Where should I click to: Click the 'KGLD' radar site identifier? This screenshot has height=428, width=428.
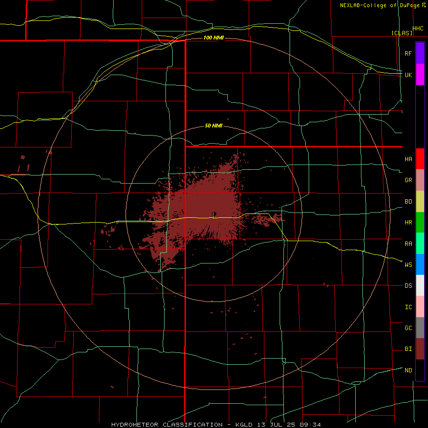pos(243,425)
